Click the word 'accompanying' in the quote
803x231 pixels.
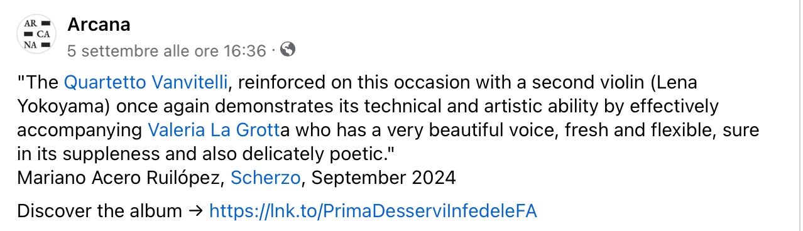tap(80, 131)
